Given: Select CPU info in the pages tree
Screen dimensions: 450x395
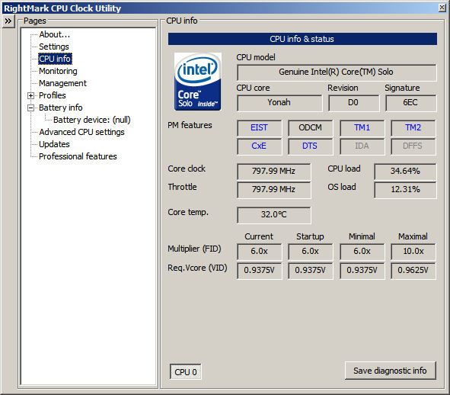Looking at the screenshot, I should coord(55,59).
